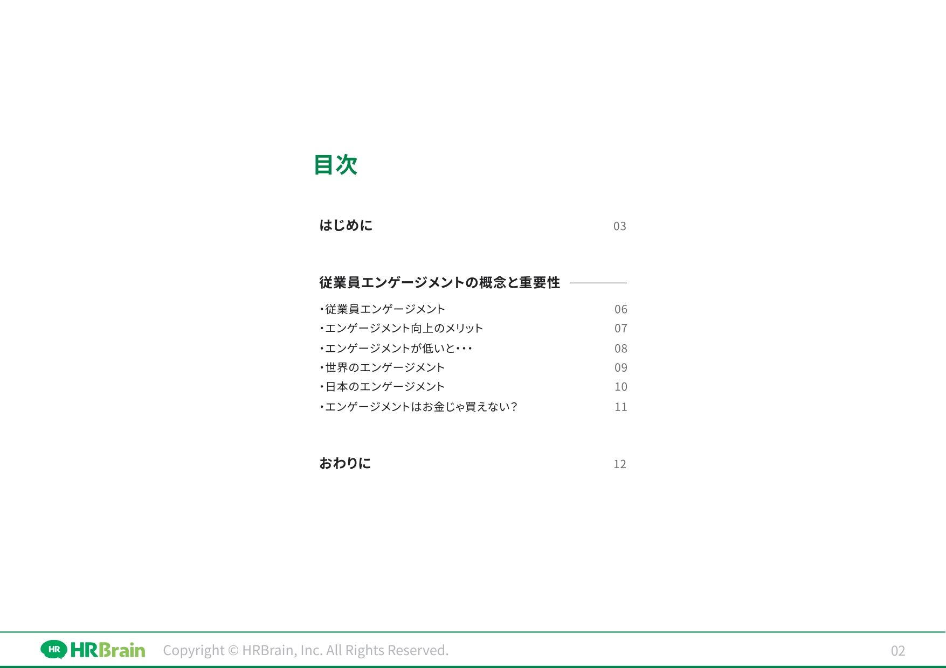Go to the おわりに section
946x668 pixels.
coord(345,463)
